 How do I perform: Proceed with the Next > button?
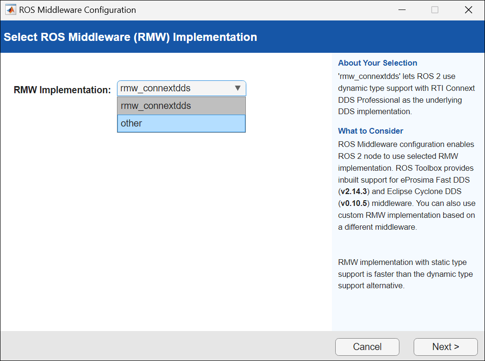[x=445, y=347]
